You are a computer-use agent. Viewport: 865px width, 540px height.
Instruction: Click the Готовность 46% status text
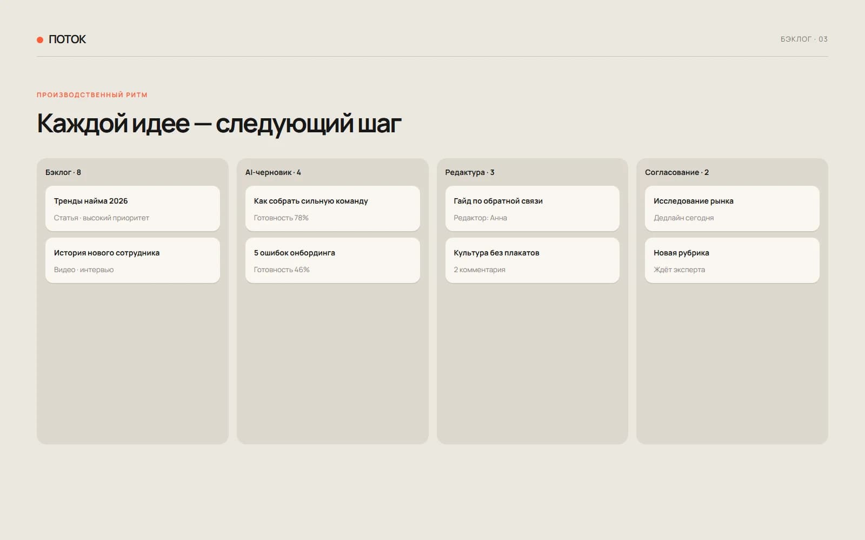pos(282,269)
